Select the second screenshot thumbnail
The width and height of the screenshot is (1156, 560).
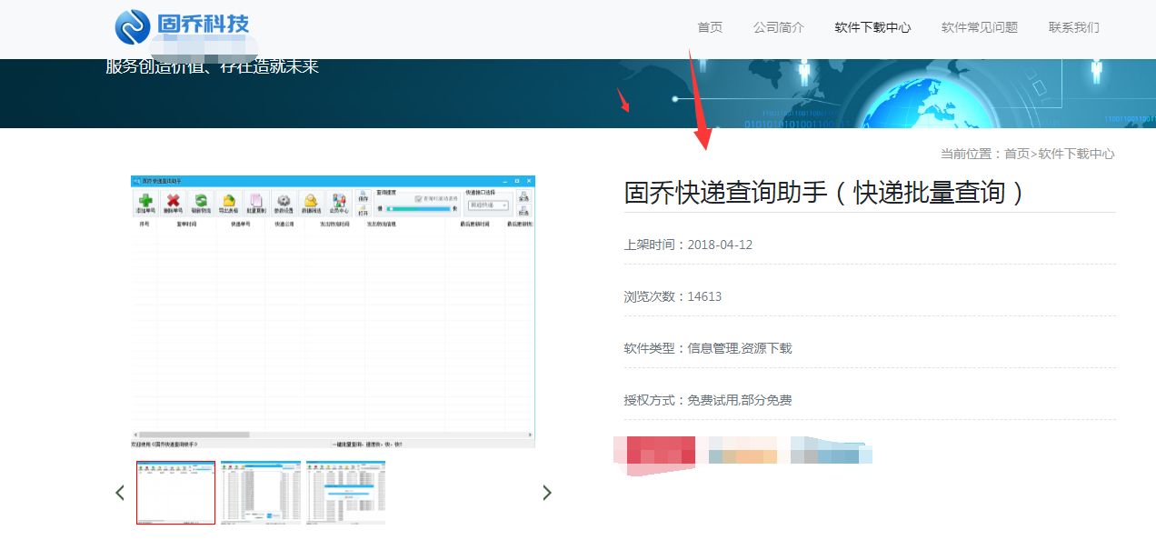(x=261, y=493)
